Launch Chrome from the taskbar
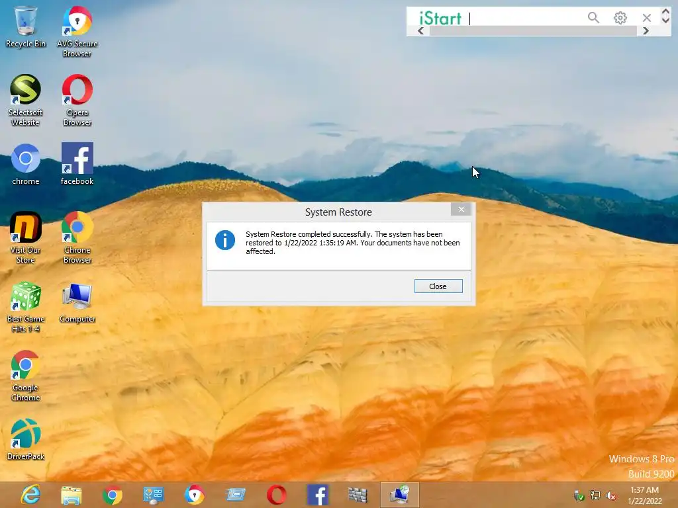The width and height of the screenshot is (678, 508). (113, 495)
